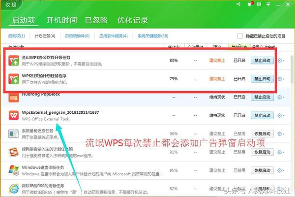
Task: Disable startup for WpsExternal_gengran task
Action: point(262,115)
